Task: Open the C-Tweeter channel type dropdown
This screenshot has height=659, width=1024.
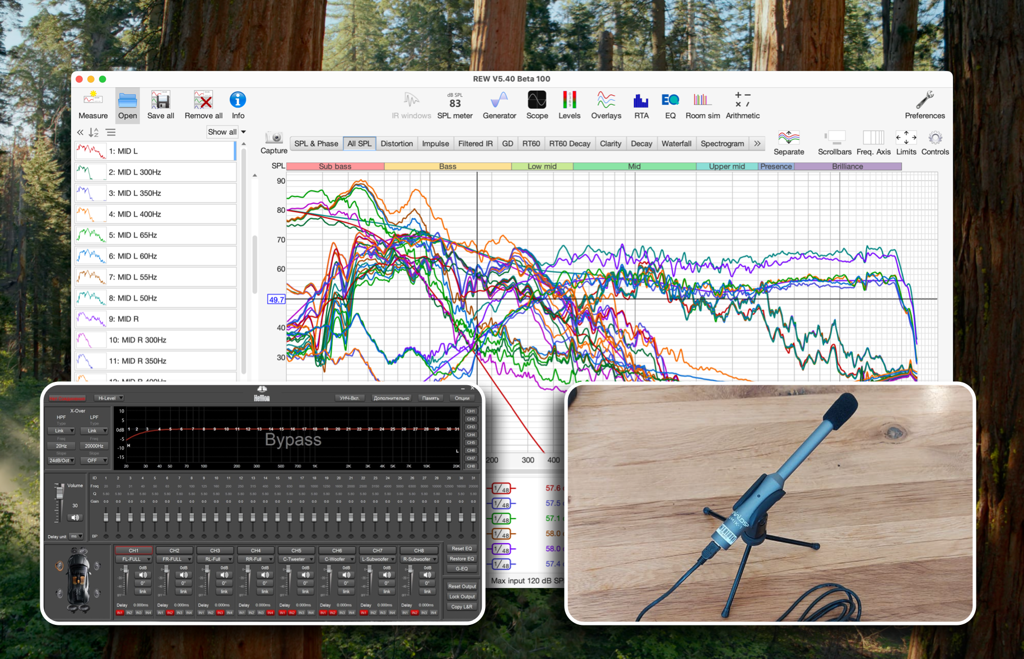Action: point(296,559)
